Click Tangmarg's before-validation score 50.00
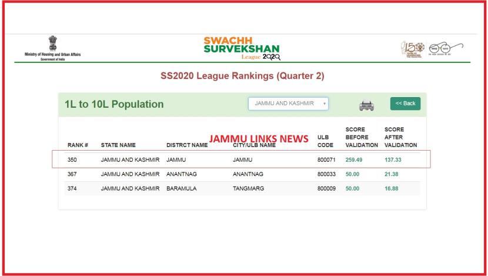The image size is (488, 276). pyautogui.click(x=352, y=188)
